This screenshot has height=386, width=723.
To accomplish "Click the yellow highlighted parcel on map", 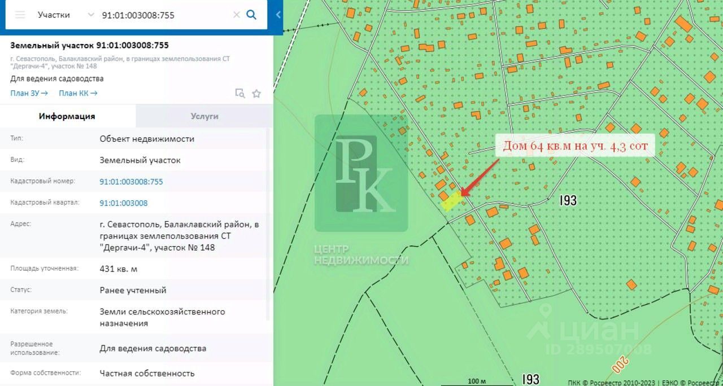I will [x=451, y=201].
